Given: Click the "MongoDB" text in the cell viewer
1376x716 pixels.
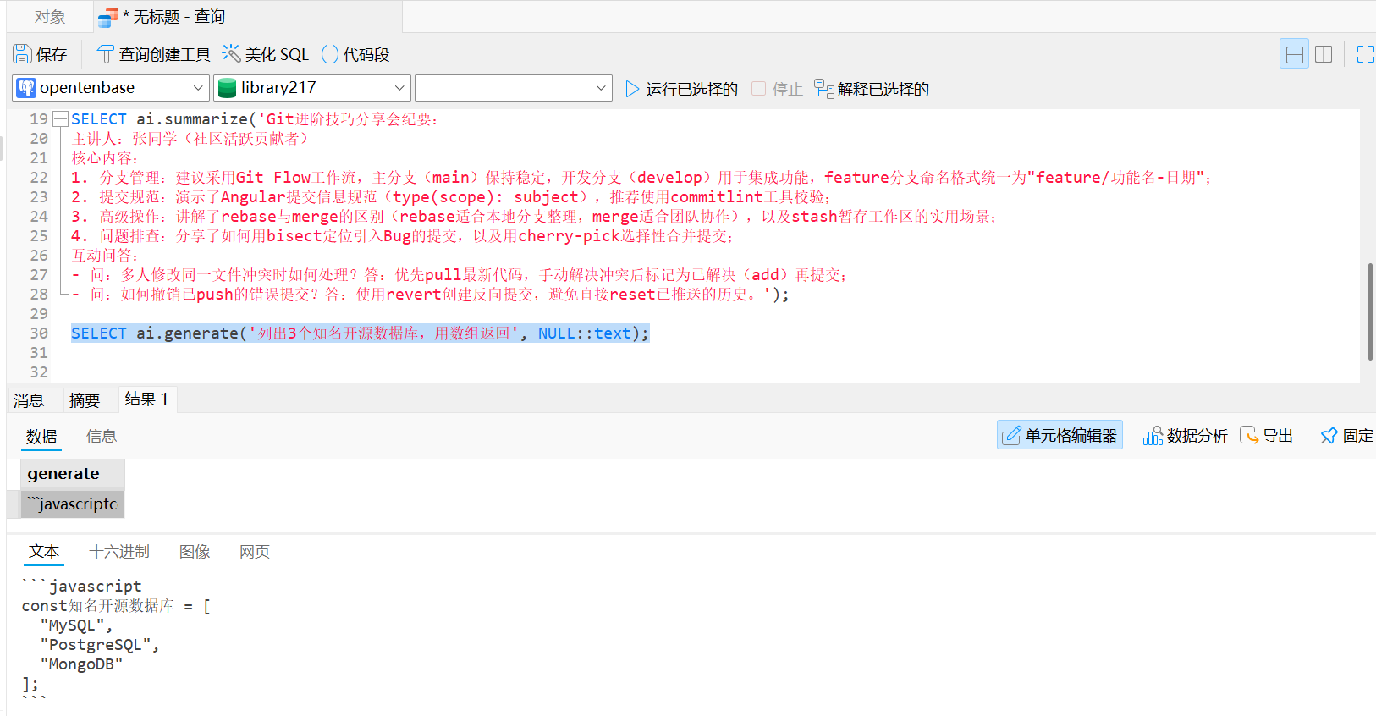Looking at the screenshot, I should click(81, 664).
